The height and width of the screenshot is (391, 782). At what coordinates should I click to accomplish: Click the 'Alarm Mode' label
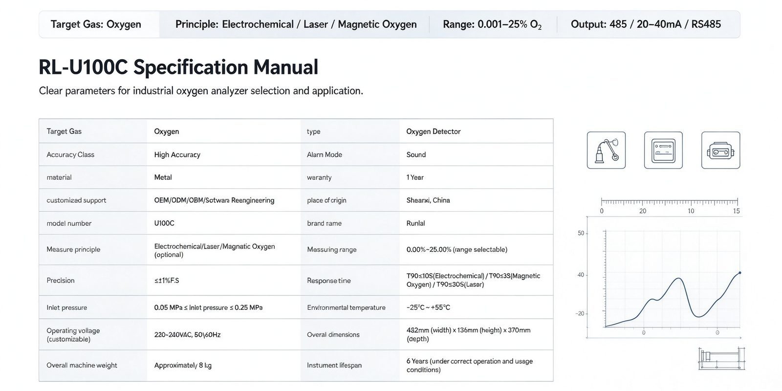pos(325,154)
